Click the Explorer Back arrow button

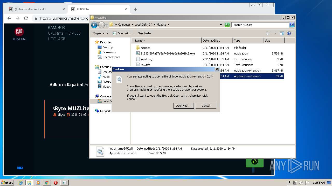(94, 25)
